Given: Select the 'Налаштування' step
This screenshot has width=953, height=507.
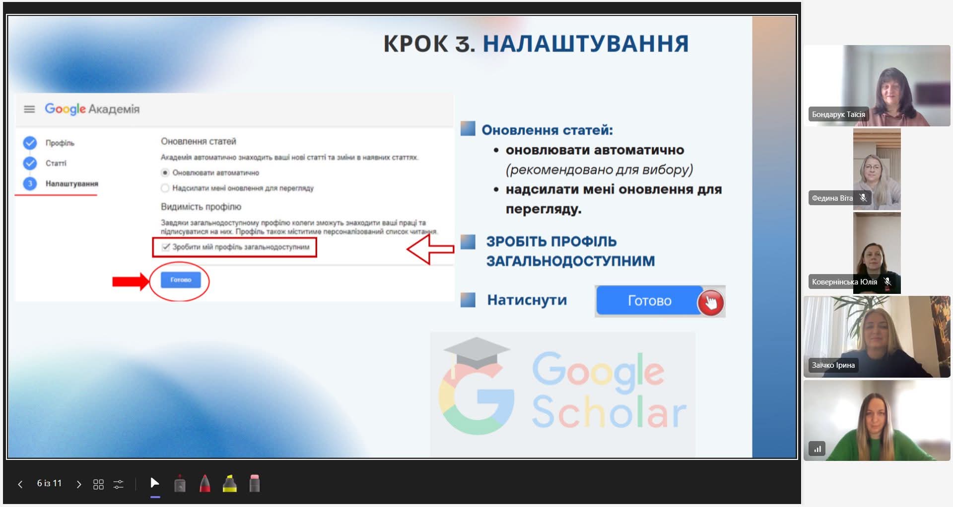Looking at the screenshot, I should [71, 183].
